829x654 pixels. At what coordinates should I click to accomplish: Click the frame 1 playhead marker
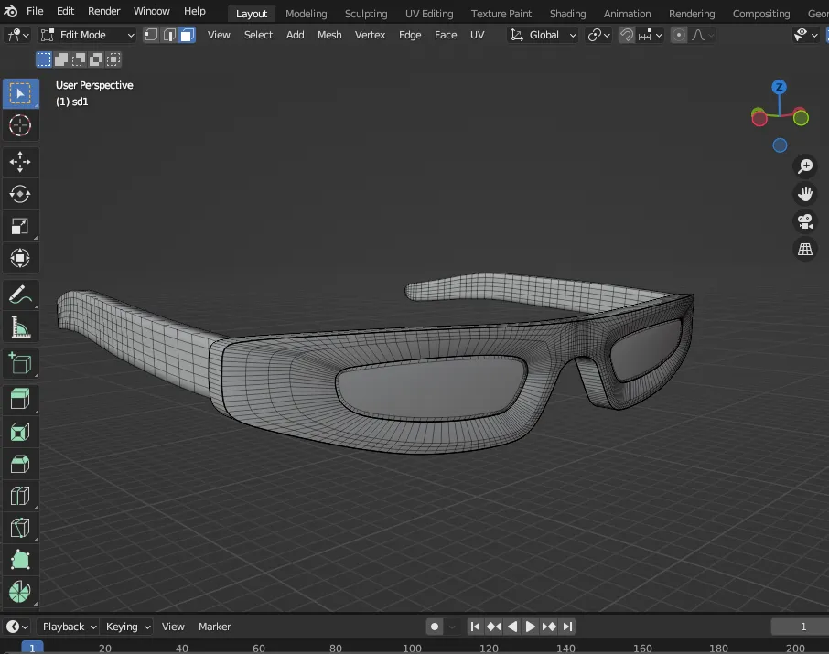click(32, 648)
